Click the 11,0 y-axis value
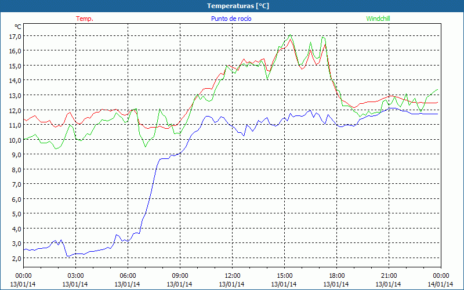This screenshot has height=290, width=464. click(x=15, y=125)
